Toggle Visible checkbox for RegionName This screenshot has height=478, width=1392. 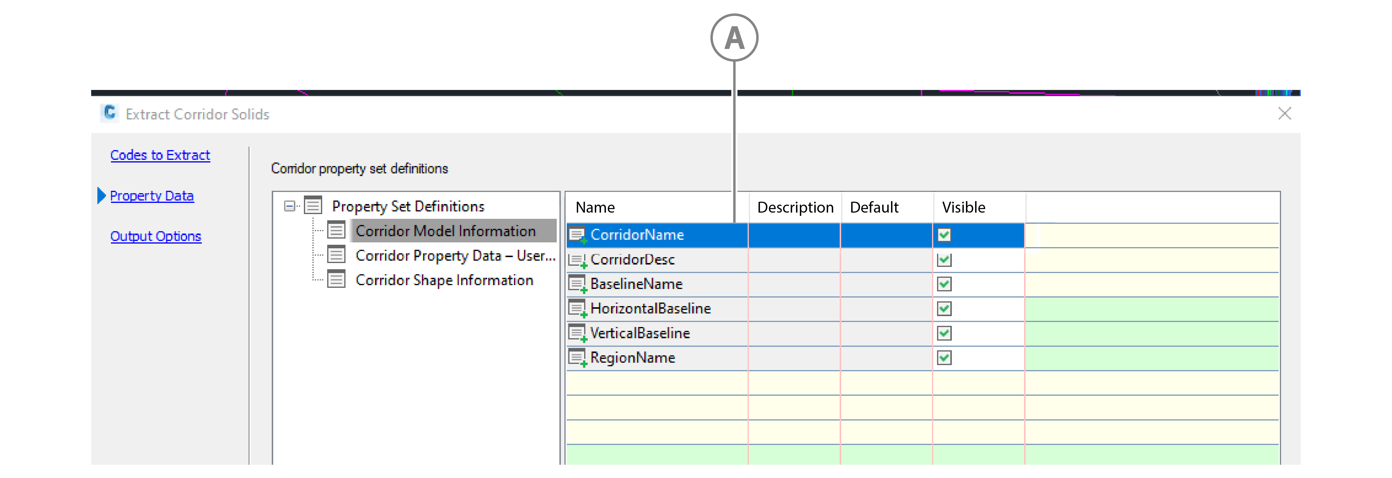point(944,358)
